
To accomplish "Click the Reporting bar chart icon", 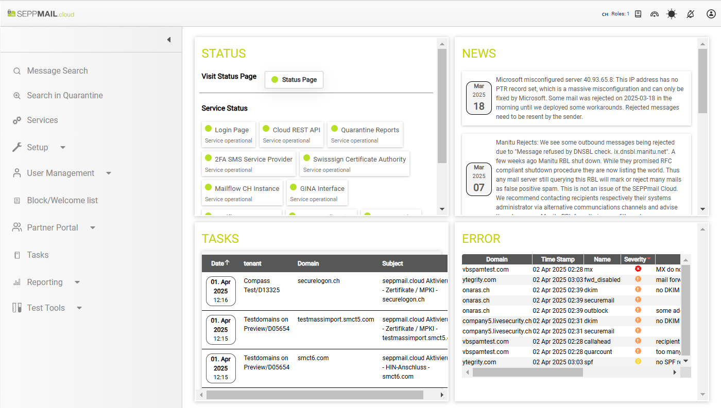I will [17, 282].
